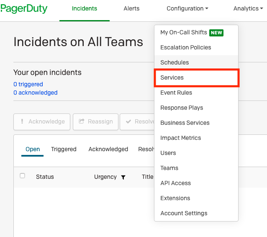This screenshot has height=237, width=267.
Task: Click the Incidents on All Teams heading
Action: (78, 42)
